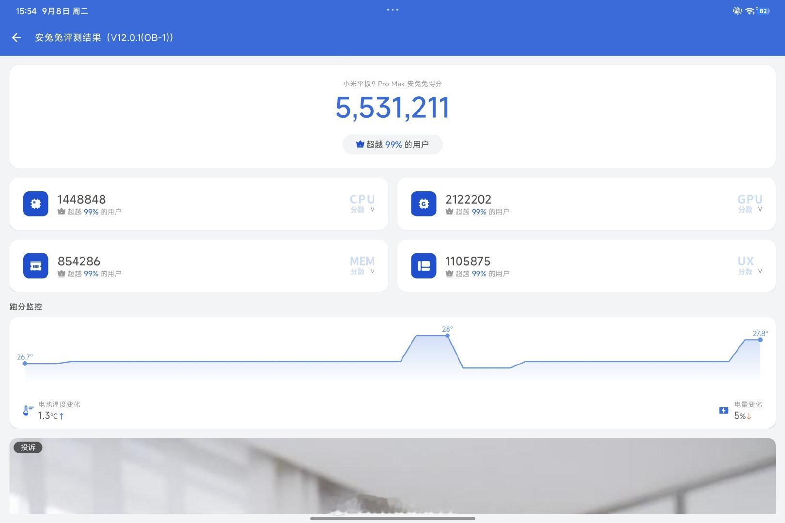Tap the UX layout icon

click(424, 266)
